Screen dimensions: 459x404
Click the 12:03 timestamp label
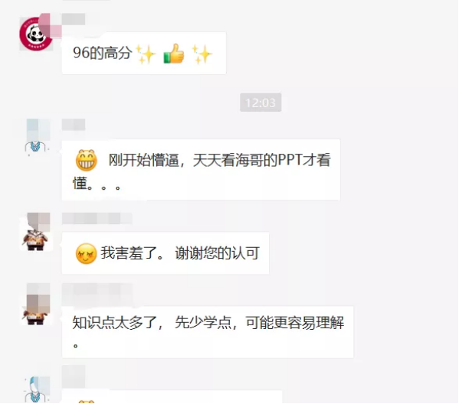coord(261,103)
